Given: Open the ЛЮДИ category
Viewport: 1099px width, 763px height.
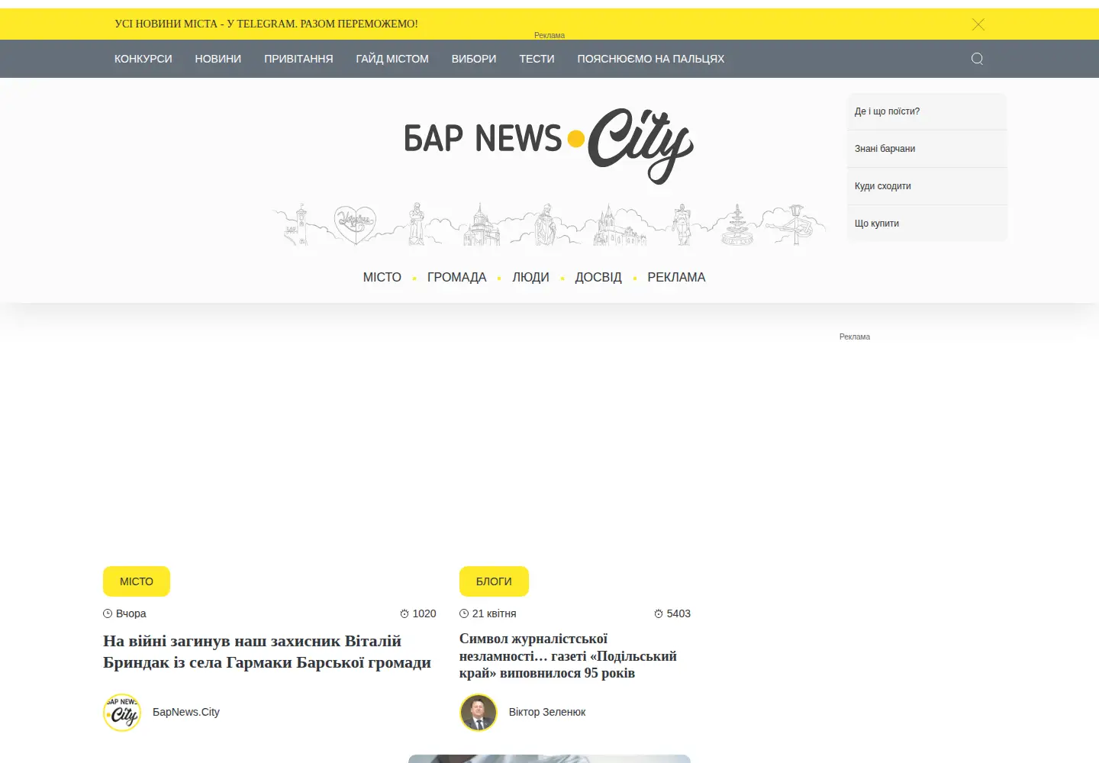Looking at the screenshot, I should click(531, 278).
